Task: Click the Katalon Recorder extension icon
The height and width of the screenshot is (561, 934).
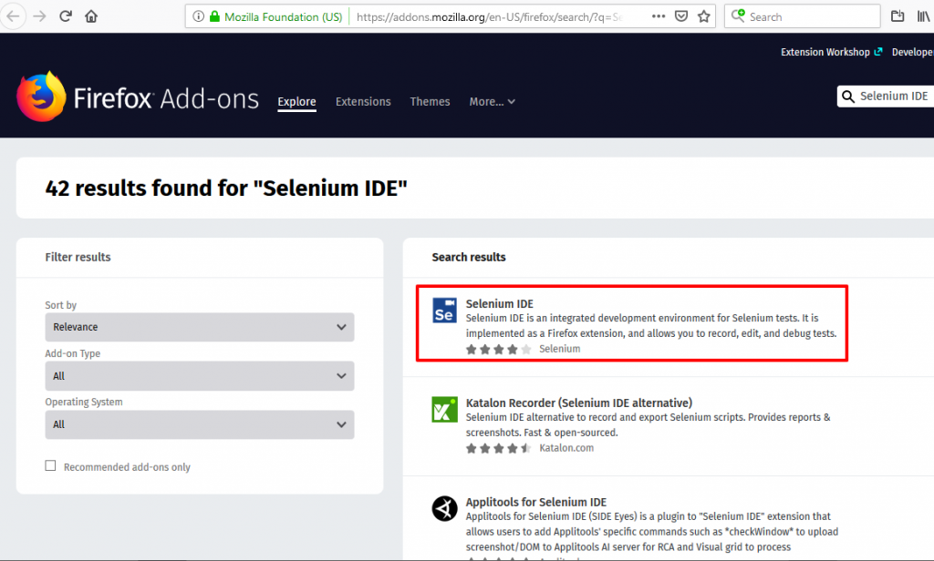Action: (444, 409)
